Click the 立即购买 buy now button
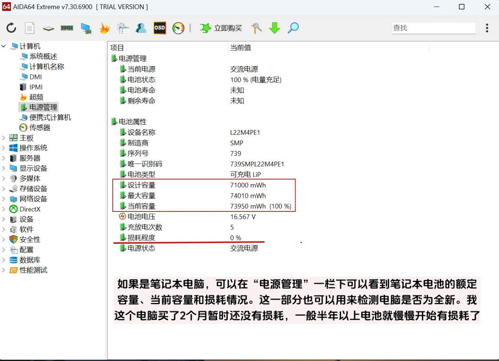The height and width of the screenshot is (361, 499). coord(221,28)
